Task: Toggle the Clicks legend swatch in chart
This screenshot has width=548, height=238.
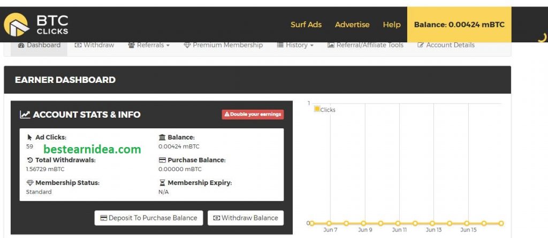Action: [x=317, y=109]
